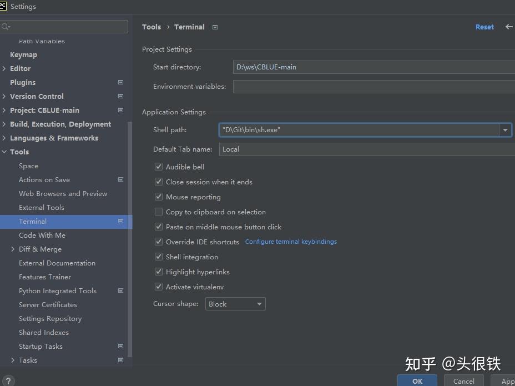Select Plugins in settings tree

pyautogui.click(x=23, y=82)
